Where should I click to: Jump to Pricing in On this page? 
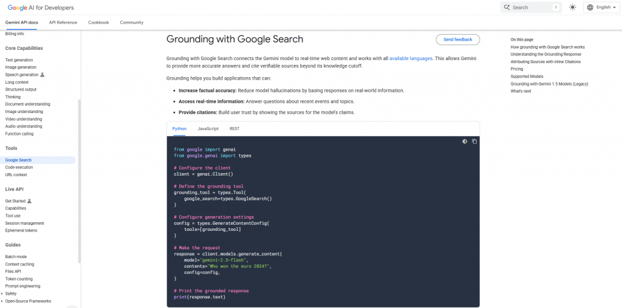click(517, 69)
